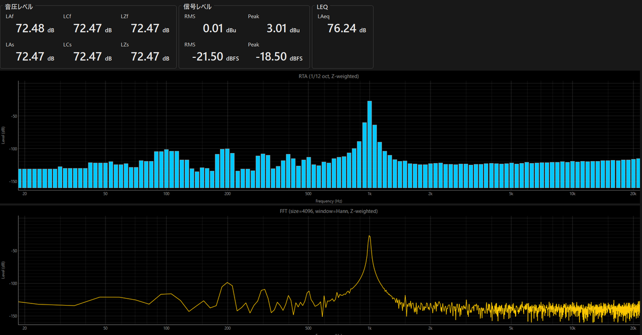This screenshot has width=642, height=335.
Task: Click the Peak label of the dBu reading
Action: coord(253,17)
